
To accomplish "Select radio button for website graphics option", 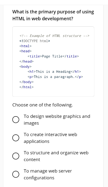I will (x=16, y=120).
